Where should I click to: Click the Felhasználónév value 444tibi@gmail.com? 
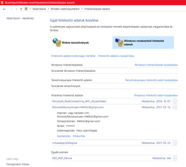coord(88,121)
